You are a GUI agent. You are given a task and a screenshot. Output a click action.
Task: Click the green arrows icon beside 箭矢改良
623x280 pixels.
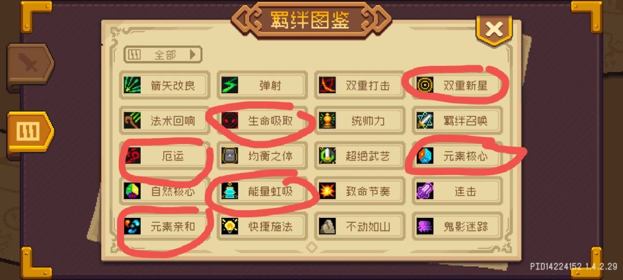coord(132,85)
